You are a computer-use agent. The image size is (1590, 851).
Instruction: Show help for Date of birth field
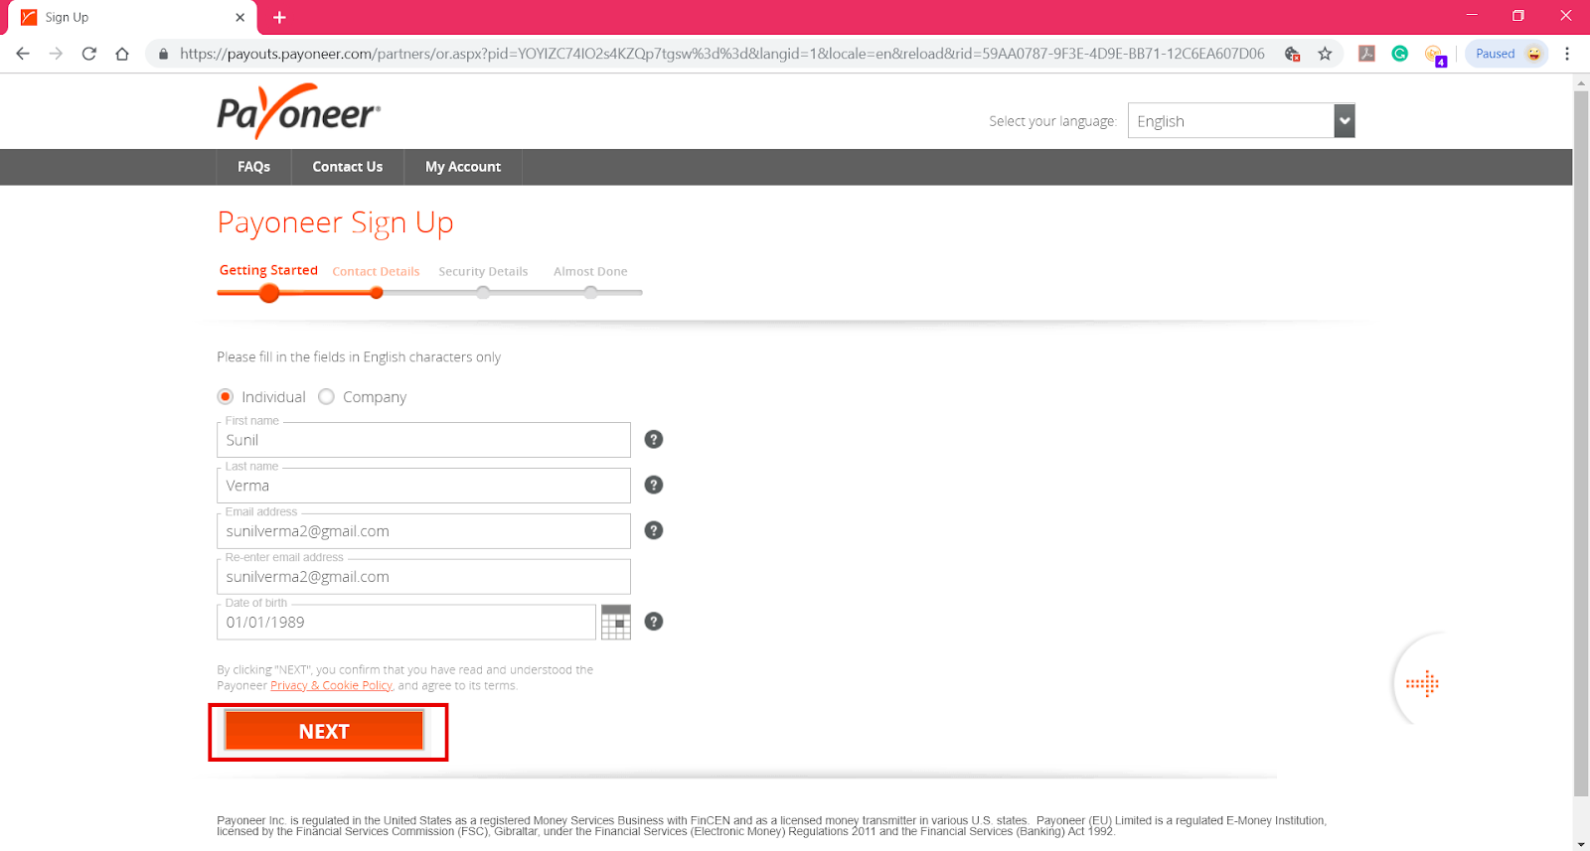(654, 622)
